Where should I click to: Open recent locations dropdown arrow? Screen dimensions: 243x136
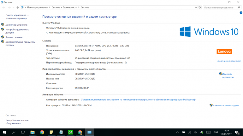click(x=14, y=8)
